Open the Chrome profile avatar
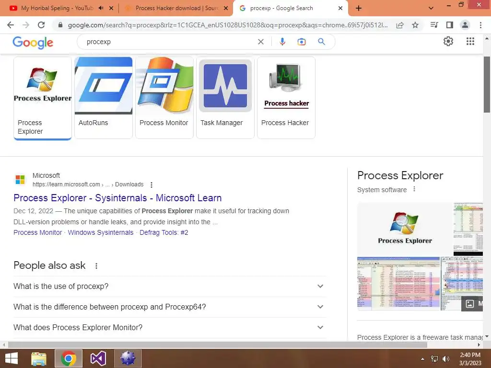 pyautogui.click(x=465, y=25)
